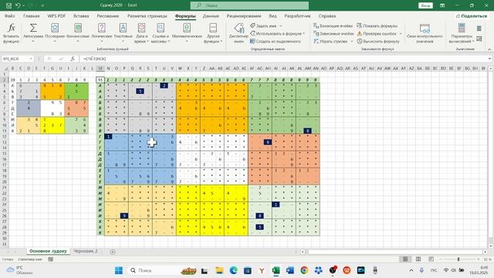
Task: Click the horizontal scrollbar
Action: click(x=394, y=252)
